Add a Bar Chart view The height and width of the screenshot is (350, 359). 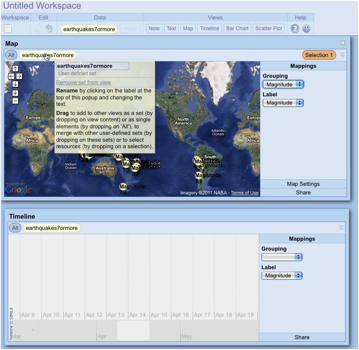(x=237, y=29)
